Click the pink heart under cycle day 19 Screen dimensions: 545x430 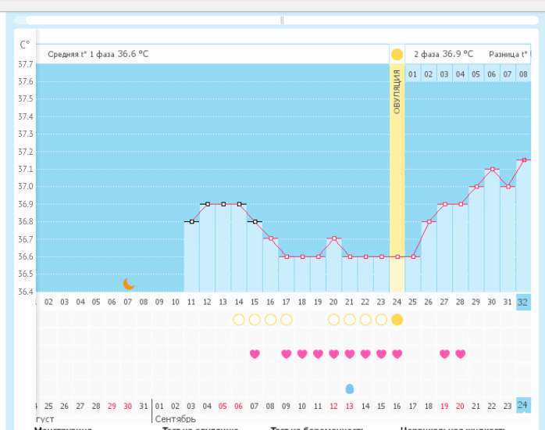(318, 354)
